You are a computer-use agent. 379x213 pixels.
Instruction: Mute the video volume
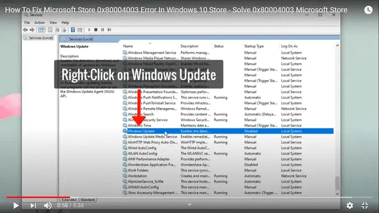48,205
